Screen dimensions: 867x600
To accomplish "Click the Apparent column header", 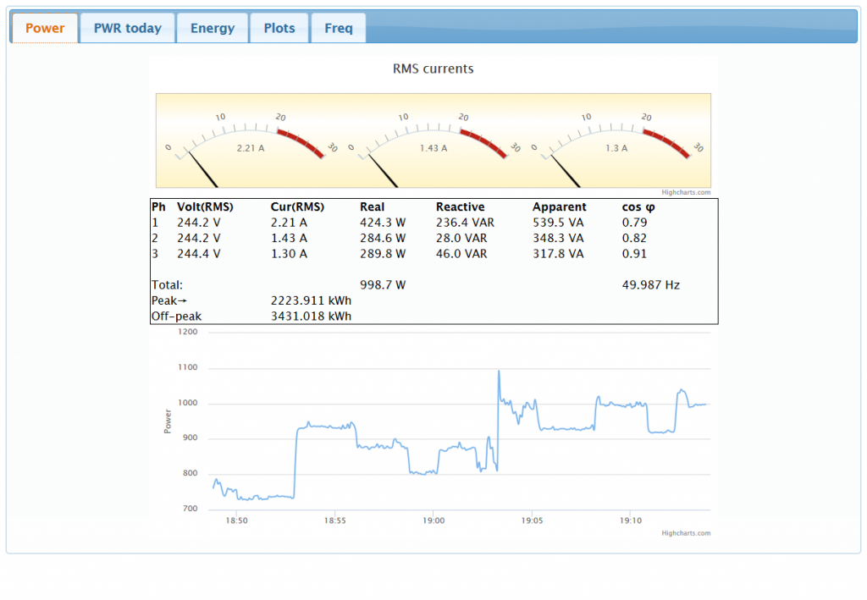I will click(560, 206).
